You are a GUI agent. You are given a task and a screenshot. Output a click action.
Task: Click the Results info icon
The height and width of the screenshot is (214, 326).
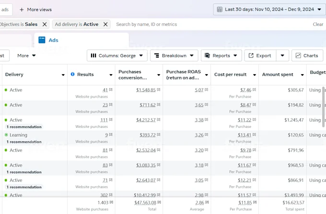[x=72, y=74]
